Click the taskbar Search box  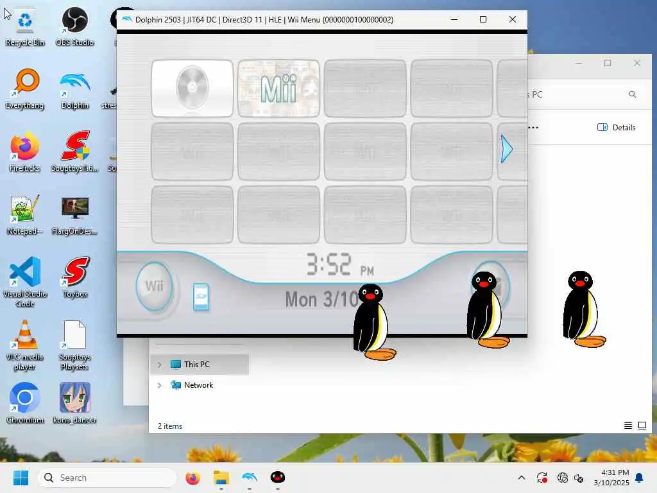tap(107, 478)
